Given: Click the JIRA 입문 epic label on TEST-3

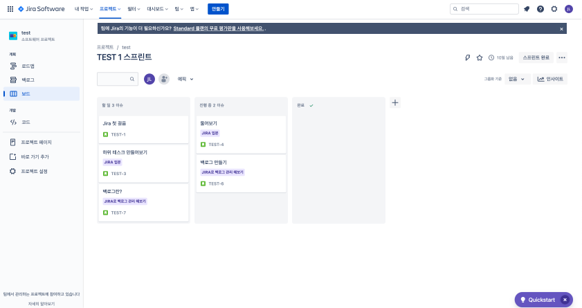Looking at the screenshot, I should 113,162.
